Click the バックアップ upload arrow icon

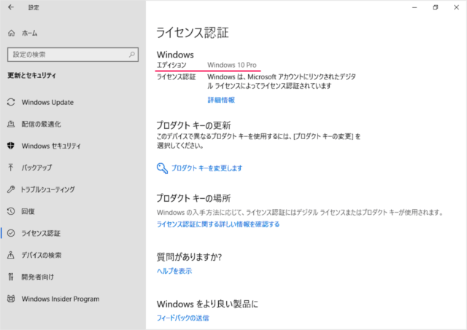click(12, 168)
